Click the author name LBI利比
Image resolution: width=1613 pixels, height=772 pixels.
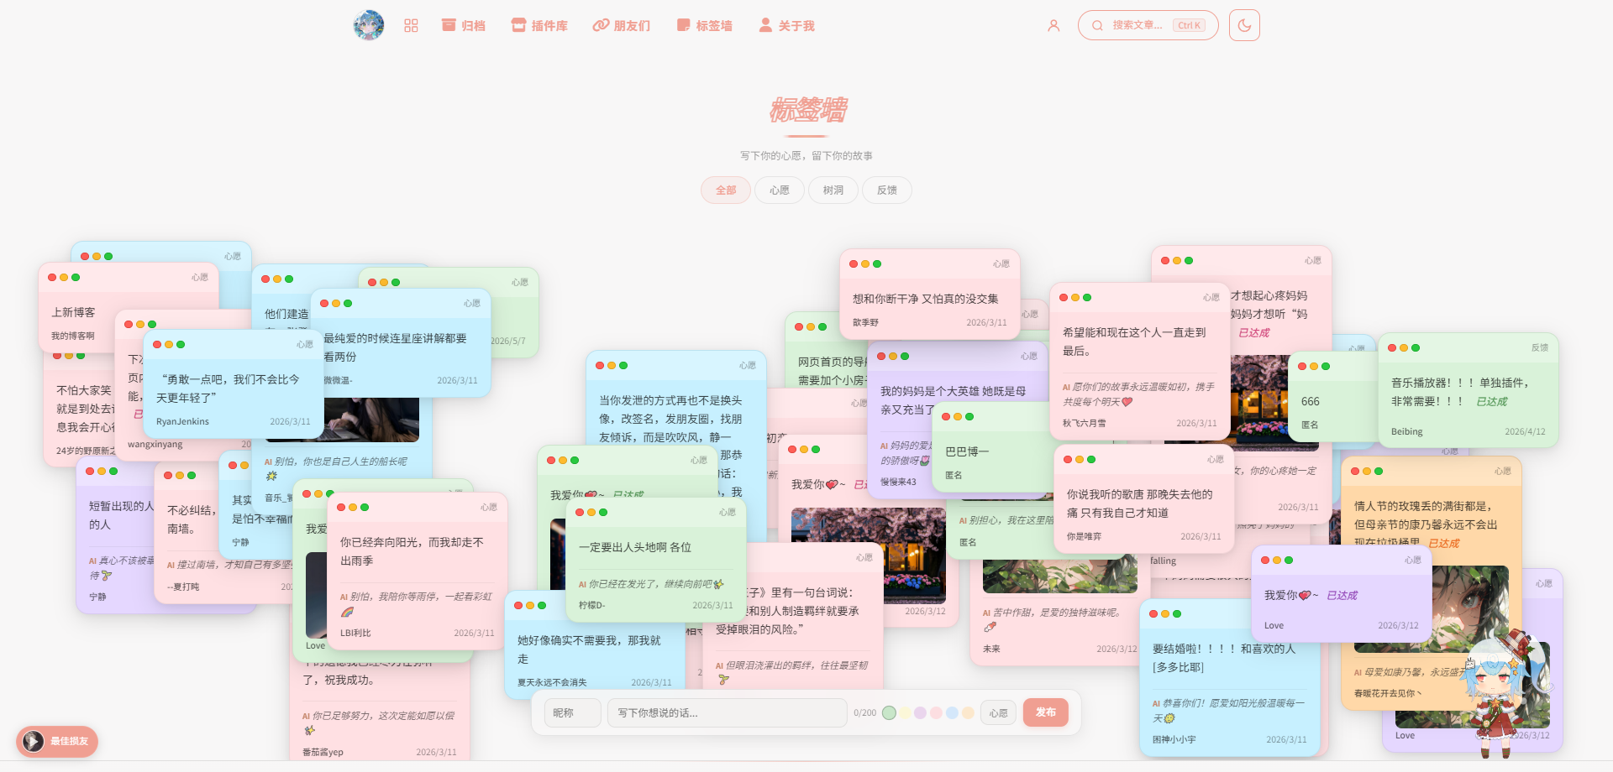[x=355, y=634]
